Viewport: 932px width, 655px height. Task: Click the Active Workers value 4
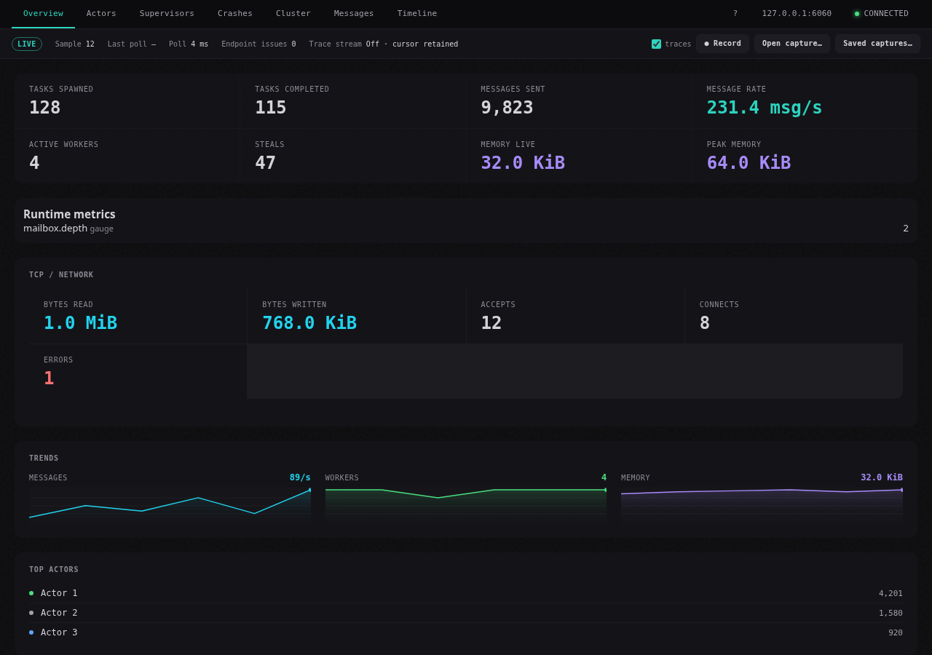pyautogui.click(x=34, y=163)
